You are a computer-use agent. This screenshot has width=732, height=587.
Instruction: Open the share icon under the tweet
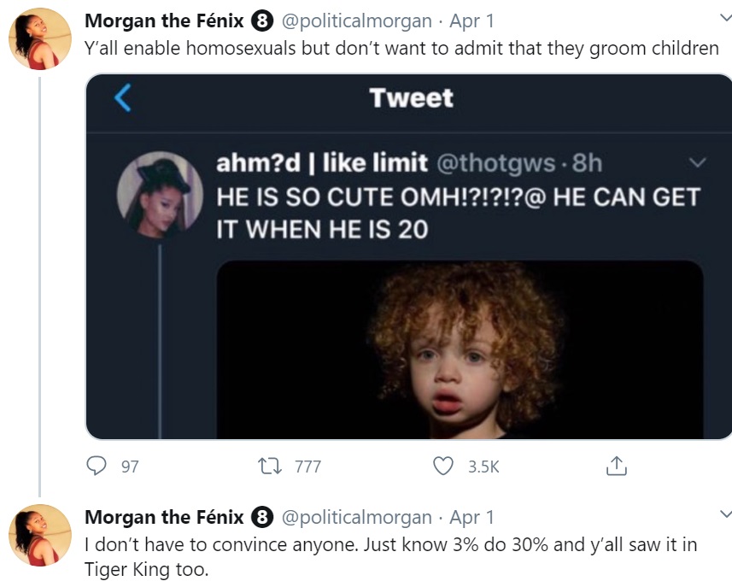616,465
